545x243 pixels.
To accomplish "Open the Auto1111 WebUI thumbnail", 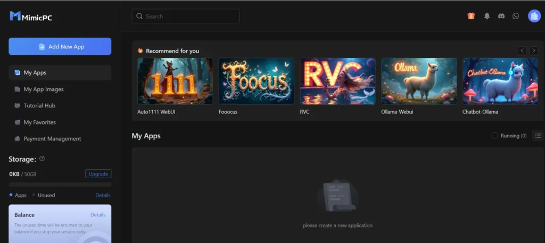I will click(175, 81).
